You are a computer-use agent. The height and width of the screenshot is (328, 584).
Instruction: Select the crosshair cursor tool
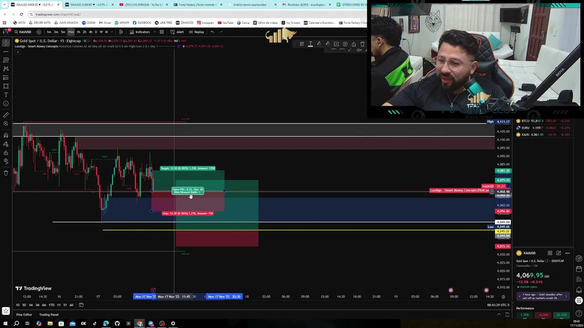point(6,42)
